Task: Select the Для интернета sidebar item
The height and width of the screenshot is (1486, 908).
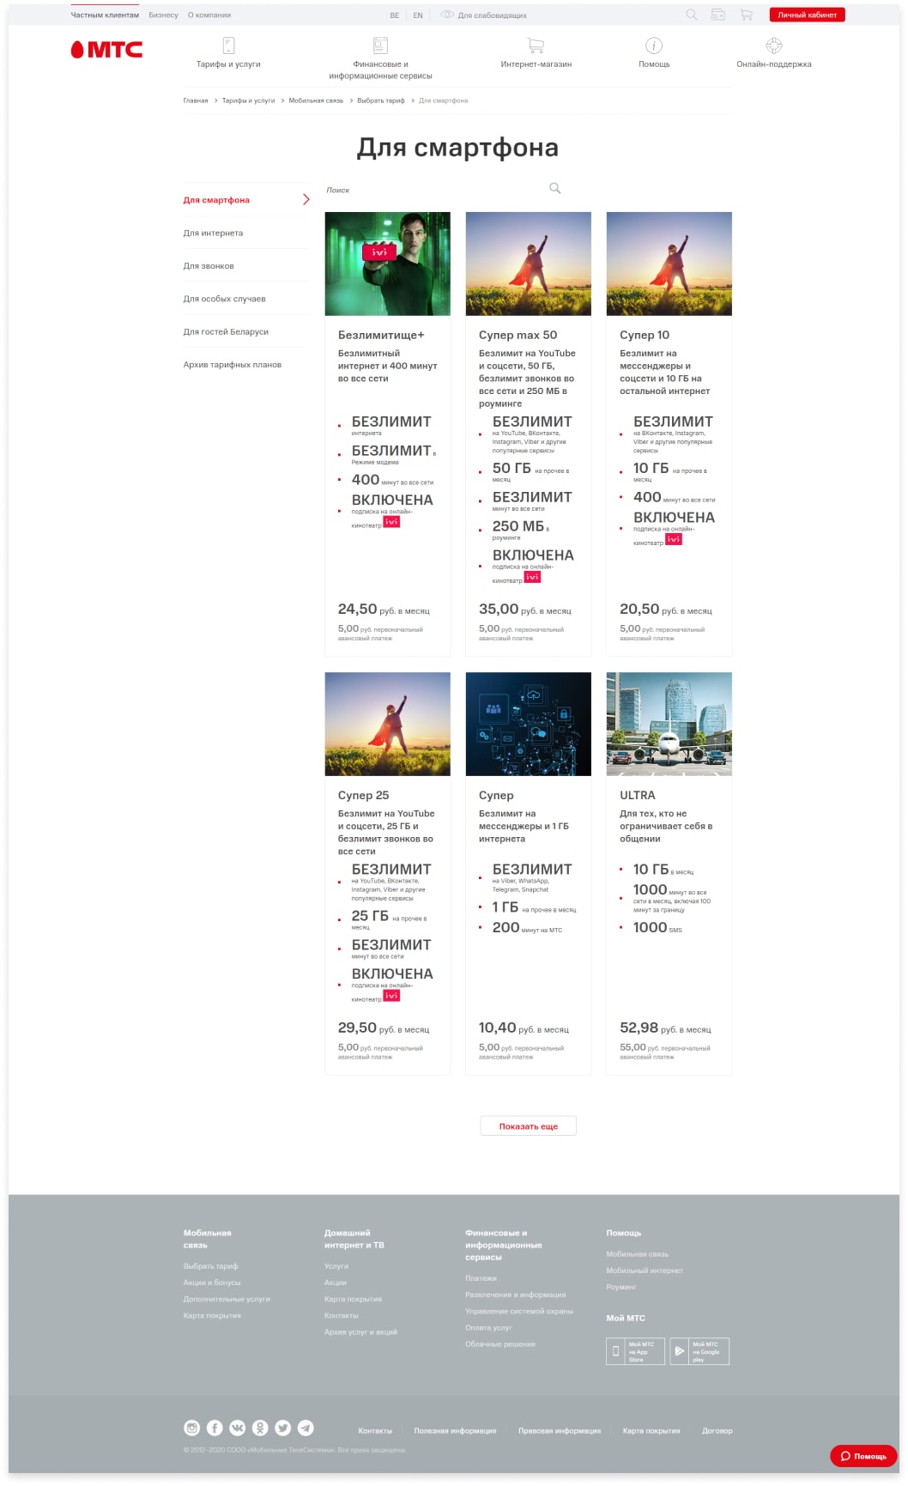Action: [x=213, y=234]
